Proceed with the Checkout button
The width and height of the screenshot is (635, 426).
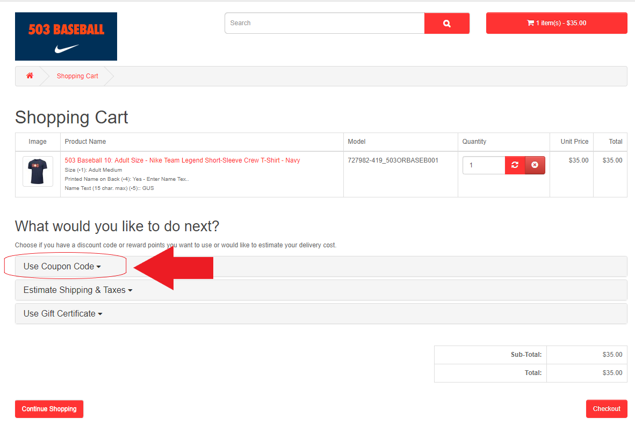point(606,409)
